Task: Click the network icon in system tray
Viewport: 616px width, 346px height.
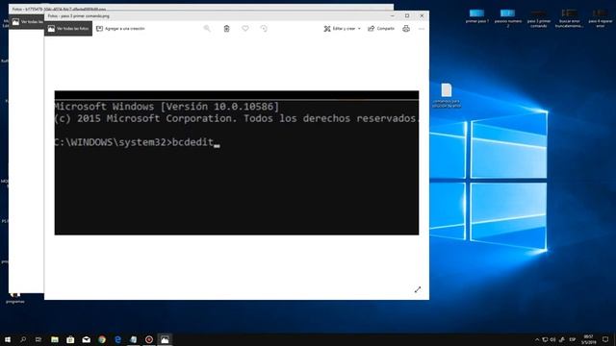Action: point(545,339)
